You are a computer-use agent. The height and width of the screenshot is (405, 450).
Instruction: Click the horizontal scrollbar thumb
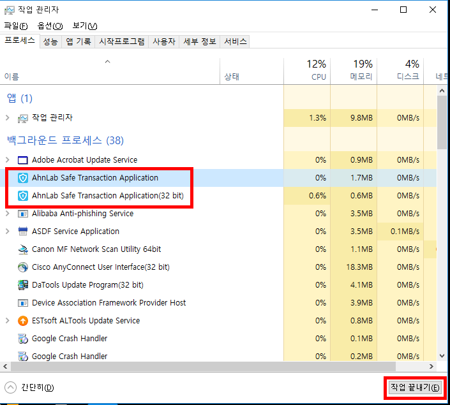point(203,367)
